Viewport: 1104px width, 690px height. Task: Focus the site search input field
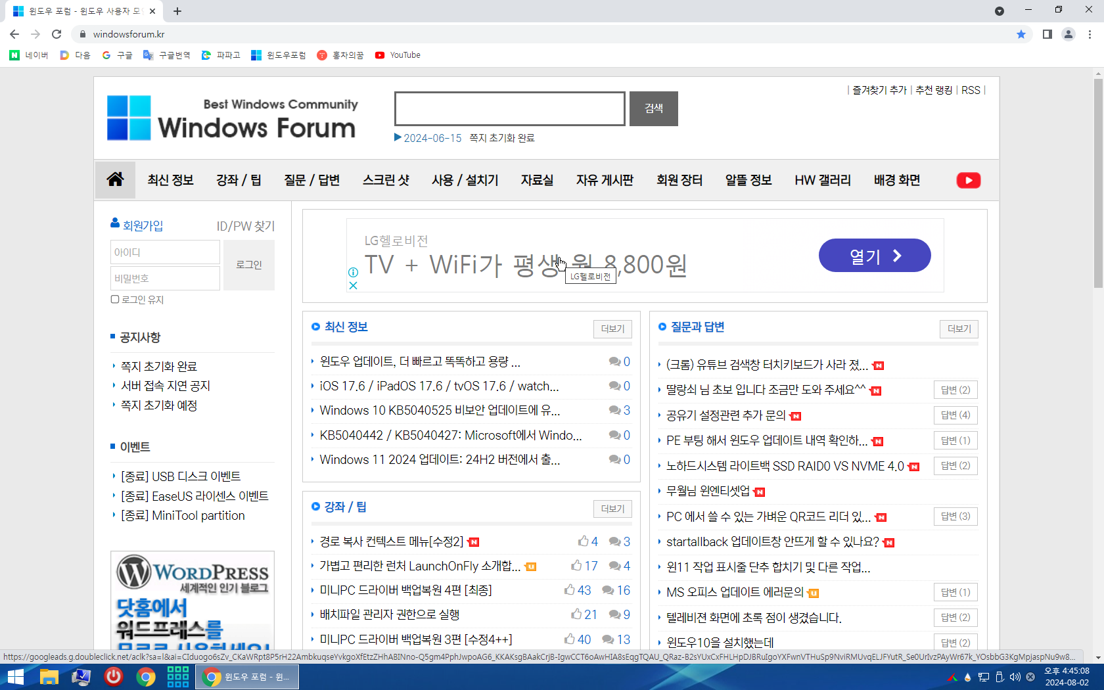click(510, 108)
